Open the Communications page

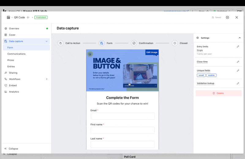(16, 54)
